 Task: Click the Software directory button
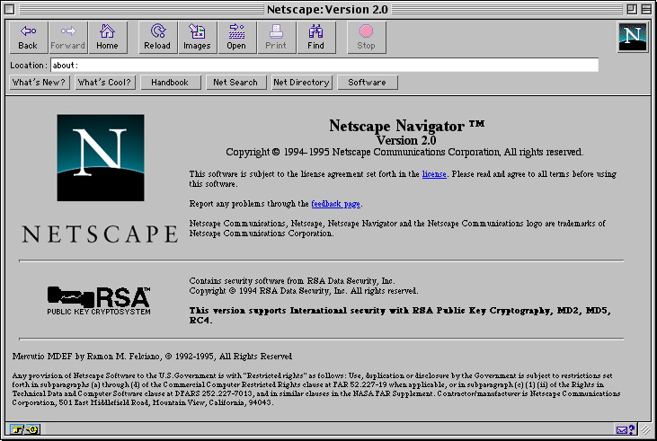point(367,82)
